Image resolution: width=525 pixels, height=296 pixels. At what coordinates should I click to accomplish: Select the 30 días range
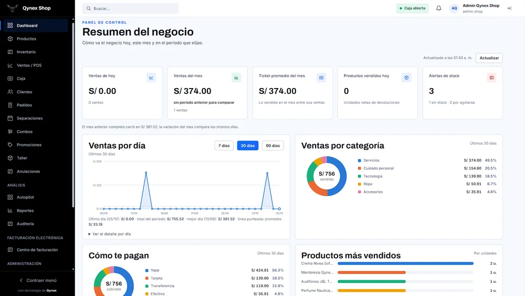pos(248,146)
